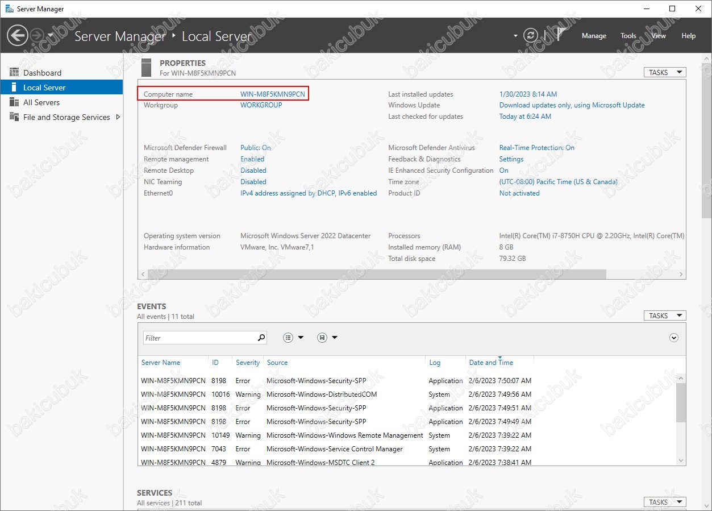Expand File and Storage Services arrow
The height and width of the screenshot is (511, 712).
click(118, 117)
